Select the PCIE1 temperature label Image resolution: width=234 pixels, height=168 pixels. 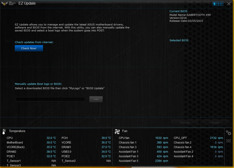tap(11, 156)
